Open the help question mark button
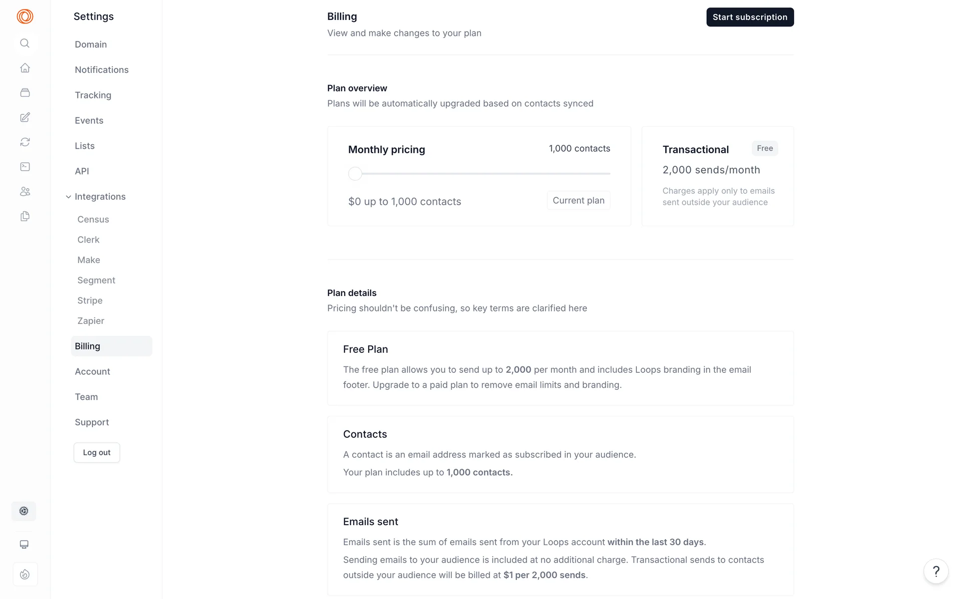 tap(936, 572)
